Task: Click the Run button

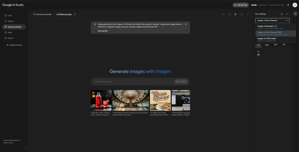Action: click(x=181, y=82)
